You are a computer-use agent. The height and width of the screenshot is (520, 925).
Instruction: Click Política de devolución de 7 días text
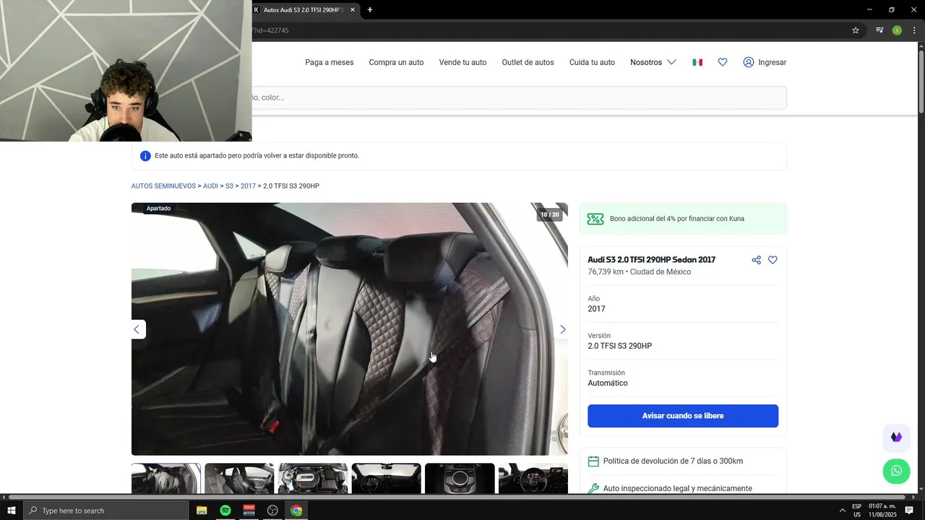tap(673, 461)
